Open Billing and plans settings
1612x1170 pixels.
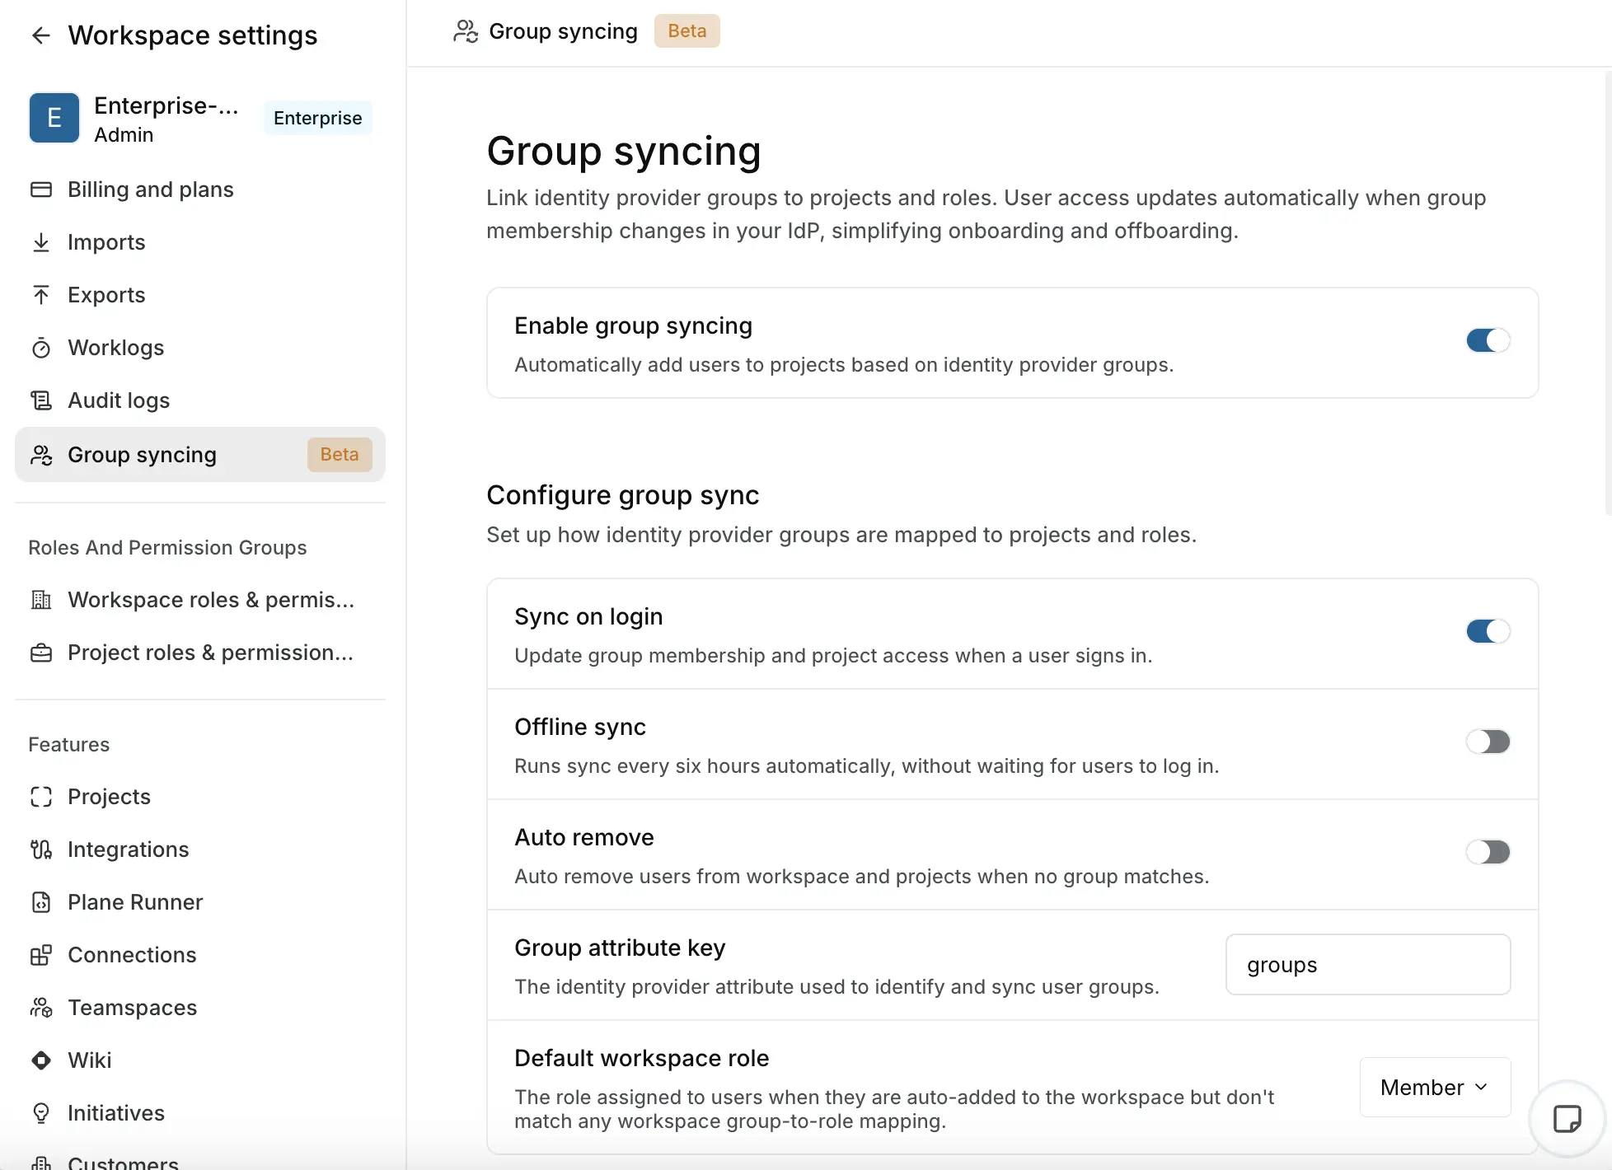200,190
